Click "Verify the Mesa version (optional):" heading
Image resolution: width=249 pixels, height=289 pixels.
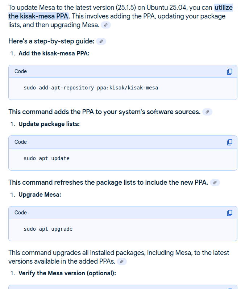[67, 273]
